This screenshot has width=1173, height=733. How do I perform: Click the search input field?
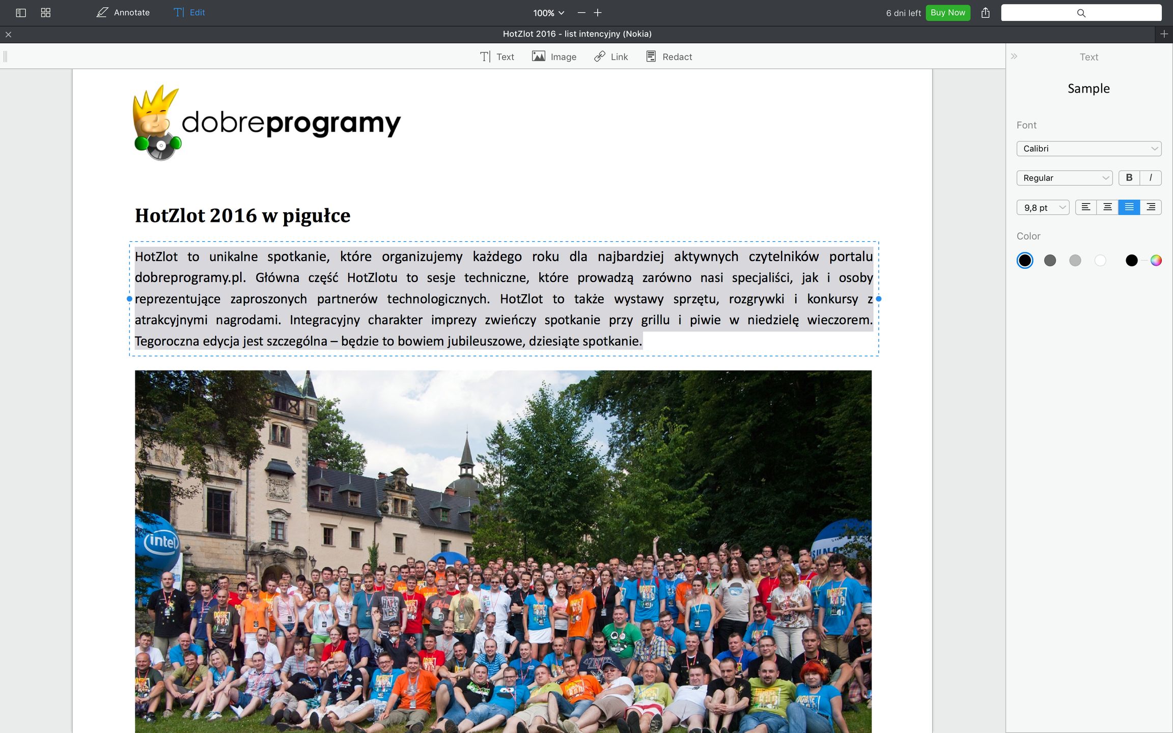1081,13
